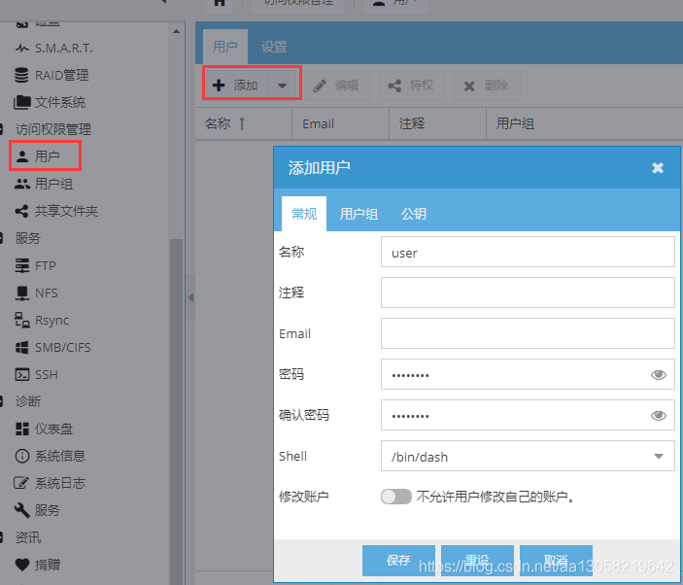683x585 pixels.
Task: Show password in 确认密码 field
Action: [x=658, y=416]
